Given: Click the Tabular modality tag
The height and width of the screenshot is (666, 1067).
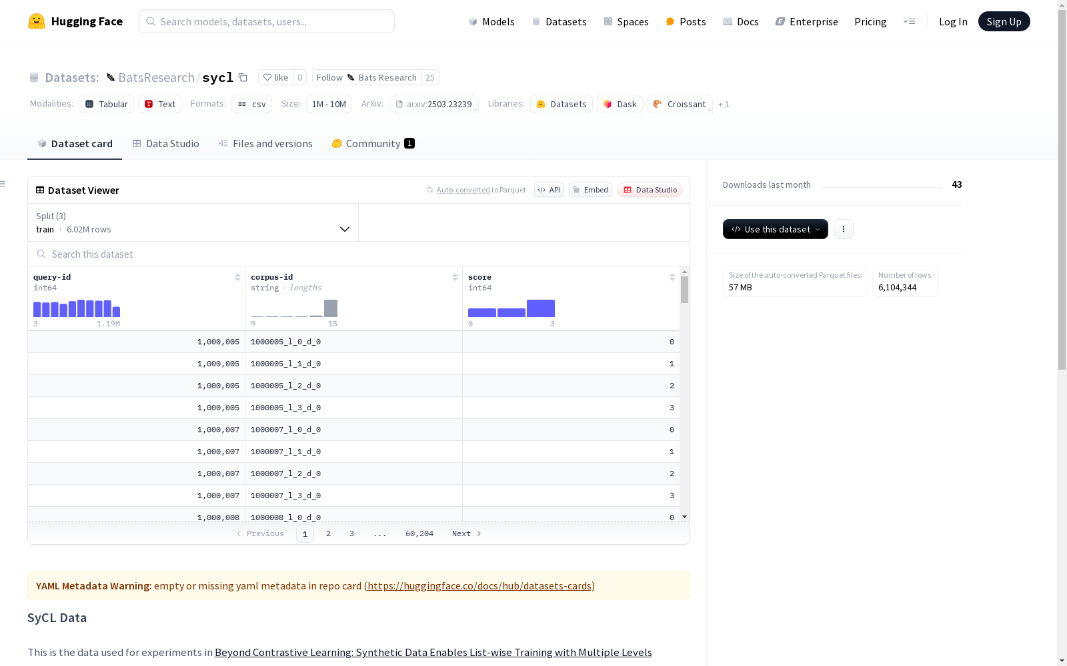Looking at the screenshot, I should coord(107,104).
